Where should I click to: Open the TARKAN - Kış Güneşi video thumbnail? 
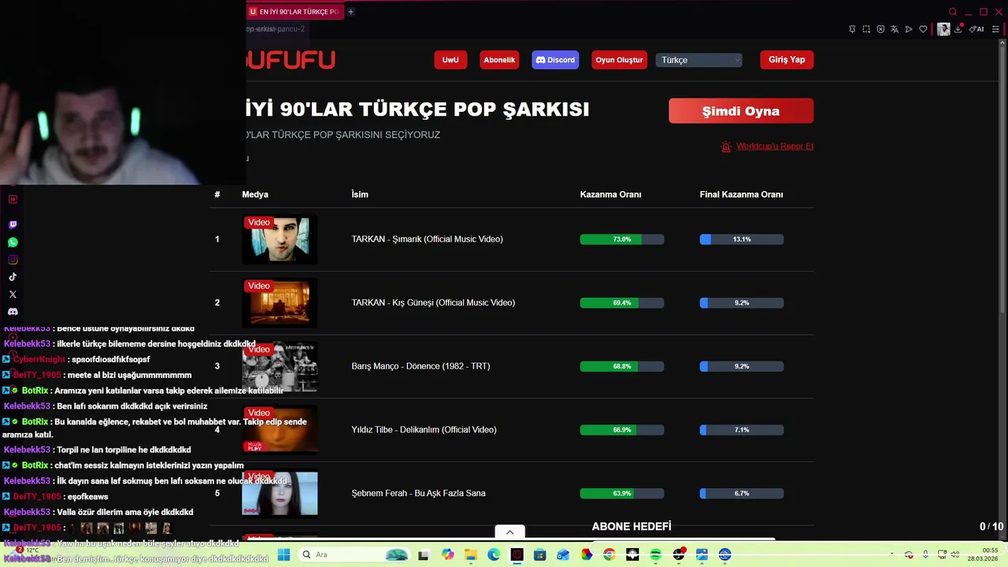pyautogui.click(x=280, y=302)
